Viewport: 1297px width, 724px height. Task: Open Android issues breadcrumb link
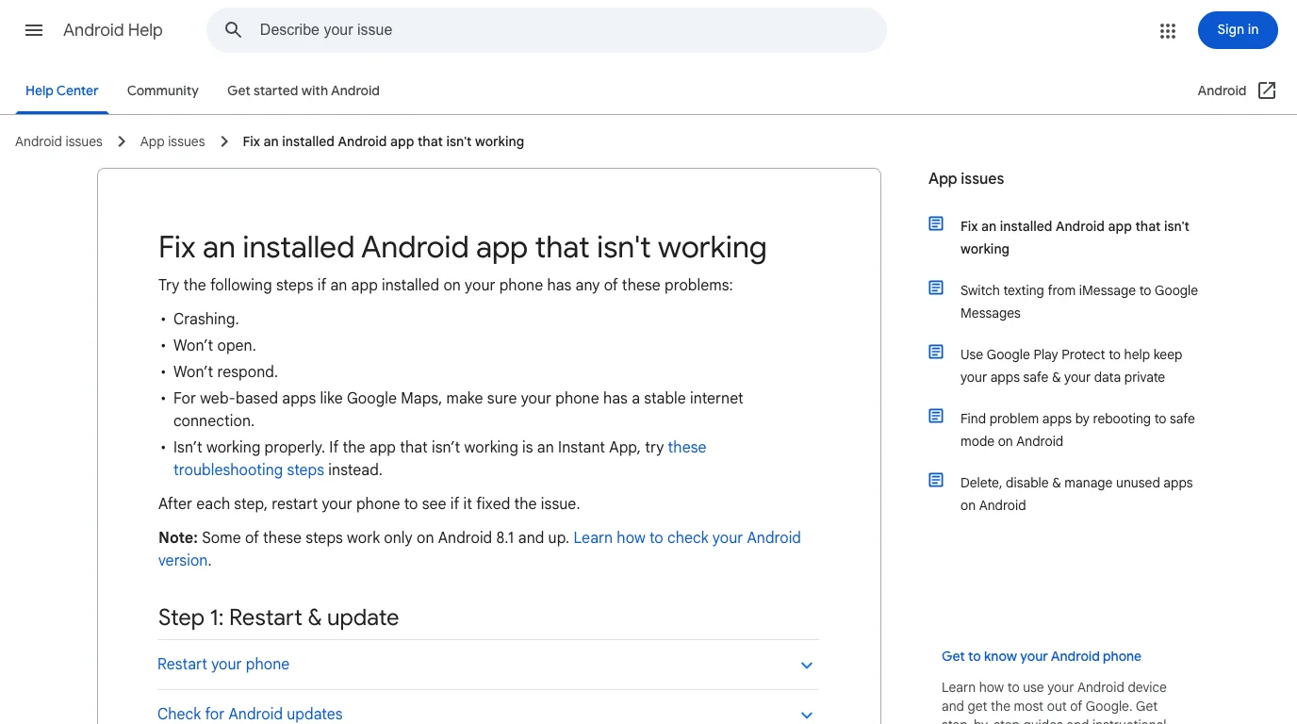58,141
